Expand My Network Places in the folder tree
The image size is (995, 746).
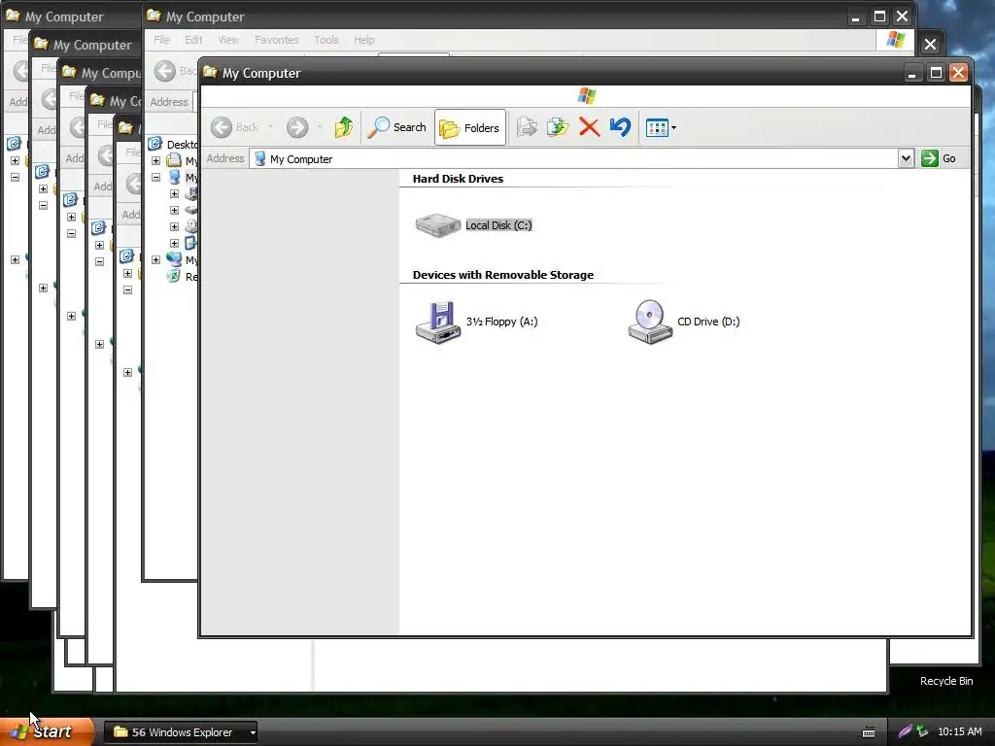[156, 259]
